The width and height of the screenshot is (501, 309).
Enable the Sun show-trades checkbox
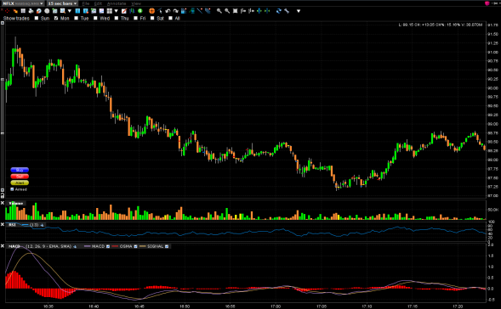pyautogui.click(x=37, y=18)
